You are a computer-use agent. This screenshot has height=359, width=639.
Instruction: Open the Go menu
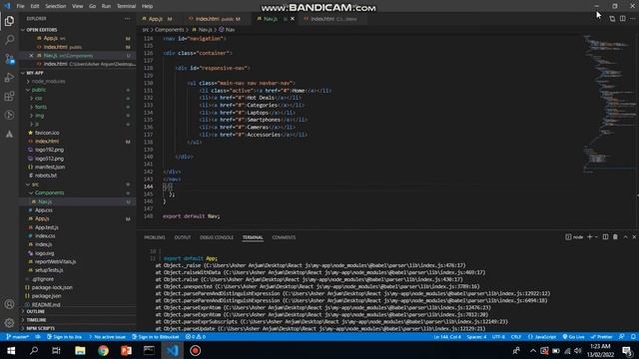coord(93,6)
